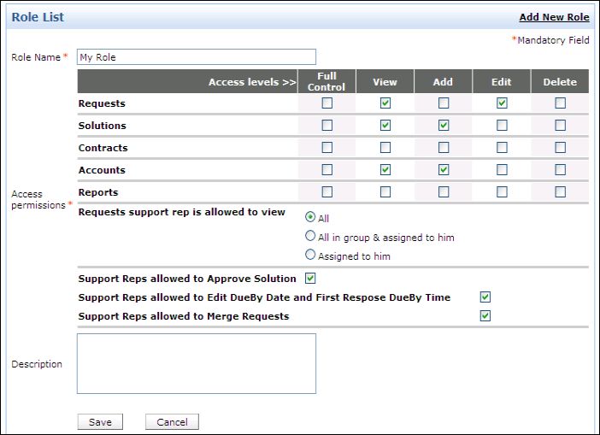Viewport: 600px width, 435px height.
Task: Disable Support Reps allowed to Merge Requests
Action: [x=485, y=316]
